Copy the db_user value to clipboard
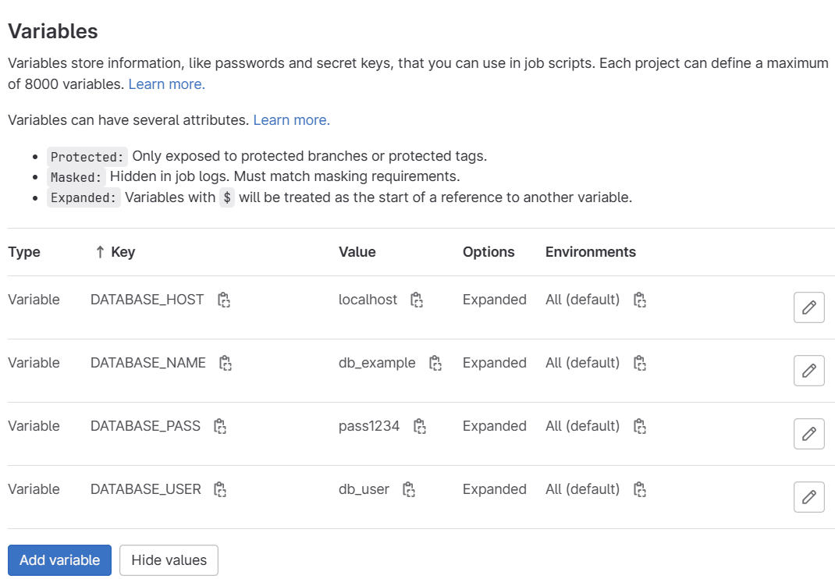The height and width of the screenshot is (579, 835). (408, 489)
